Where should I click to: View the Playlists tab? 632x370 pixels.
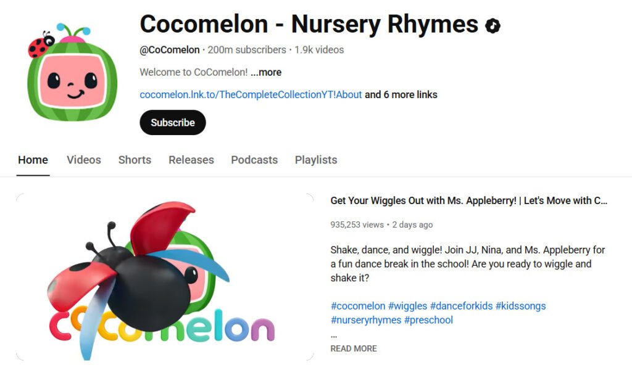[315, 160]
